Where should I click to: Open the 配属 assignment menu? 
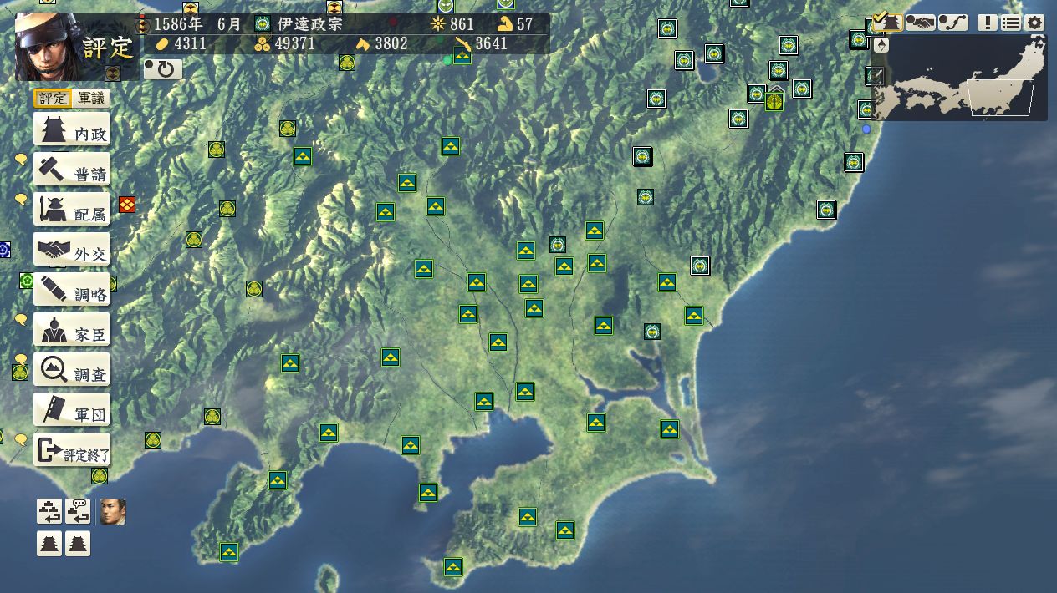72,210
